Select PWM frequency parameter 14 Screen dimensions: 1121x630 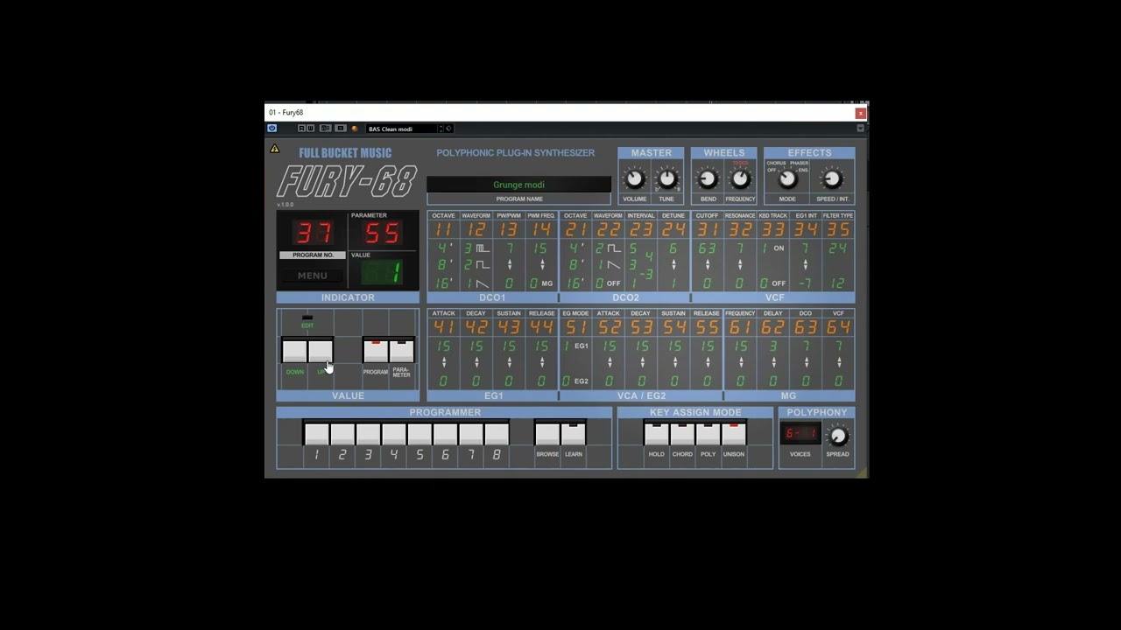[x=541, y=230]
